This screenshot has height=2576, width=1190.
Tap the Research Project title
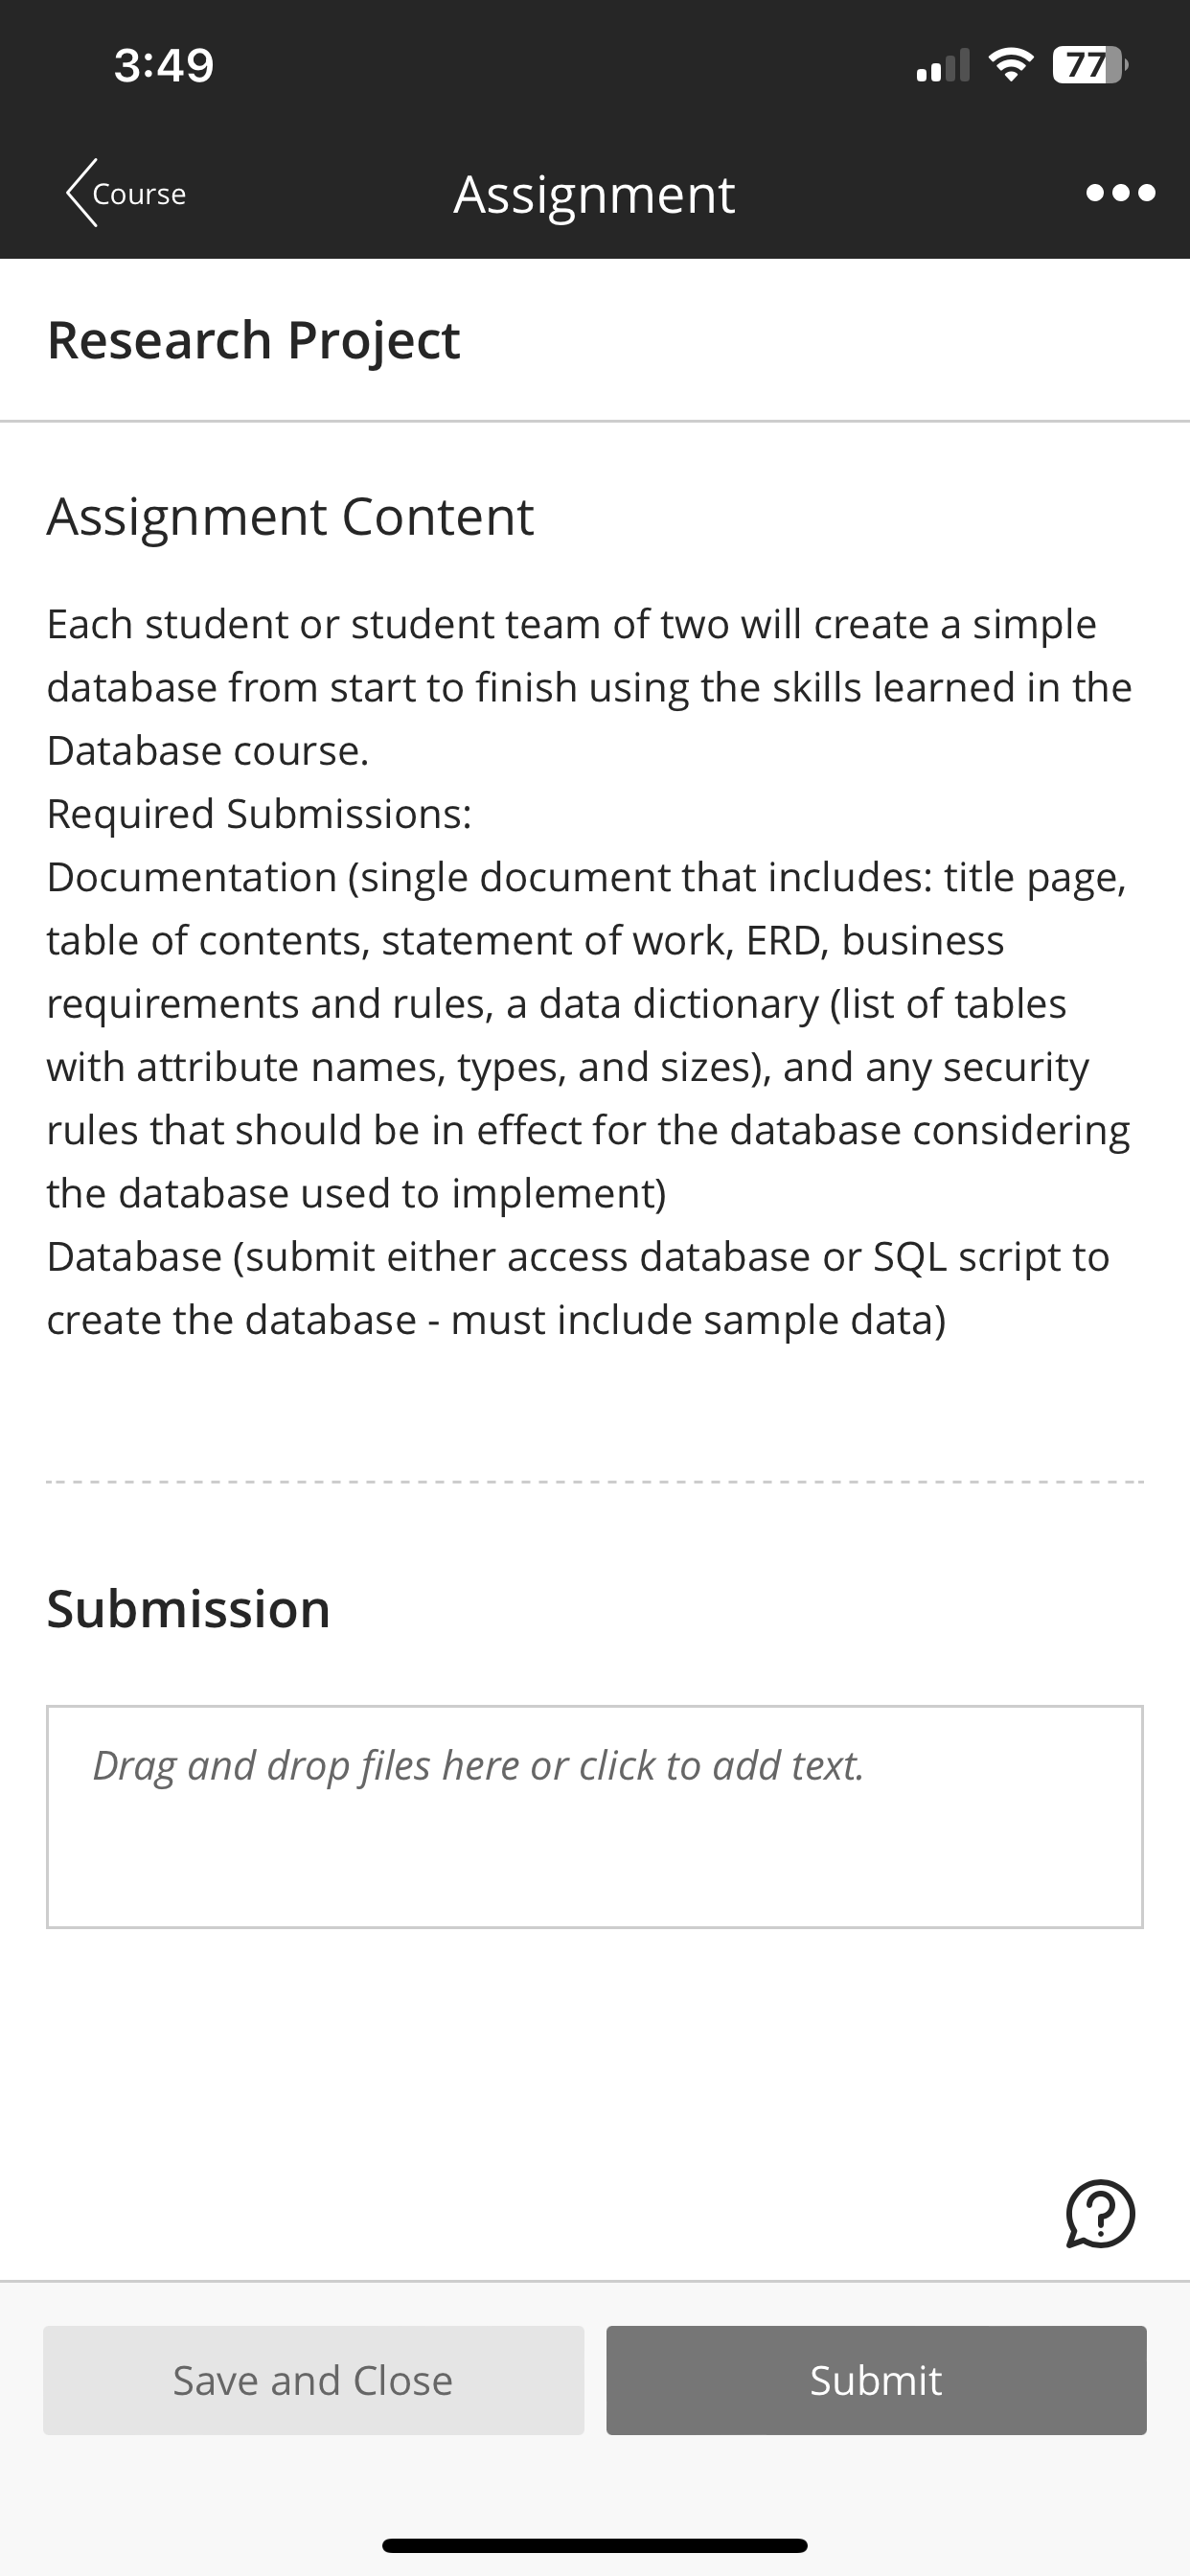[253, 340]
